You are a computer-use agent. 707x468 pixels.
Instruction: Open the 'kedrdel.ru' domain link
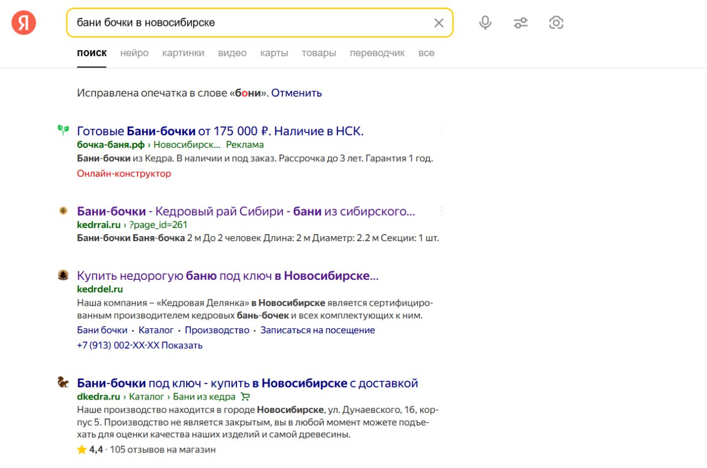(x=100, y=289)
